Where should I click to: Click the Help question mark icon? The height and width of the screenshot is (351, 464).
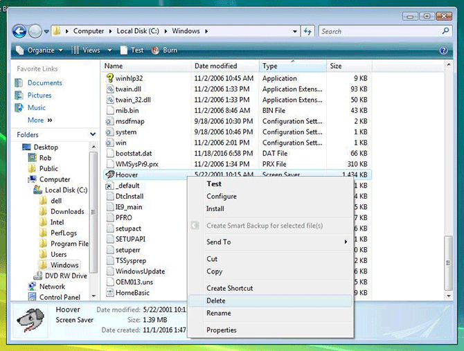point(444,51)
